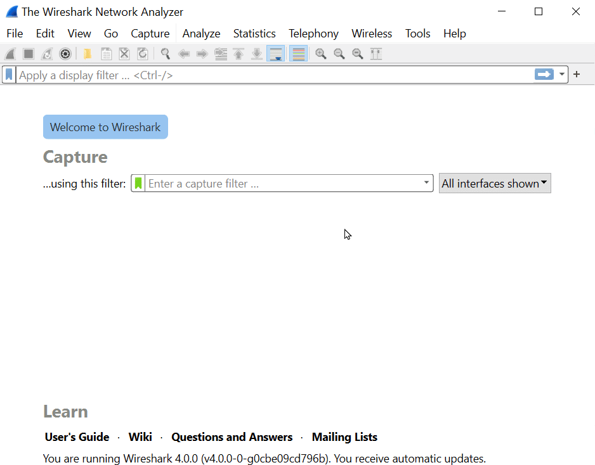Close the Wireshark window
Image resolution: width=595 pixels, height=465 pixels.
coord(575,12)
